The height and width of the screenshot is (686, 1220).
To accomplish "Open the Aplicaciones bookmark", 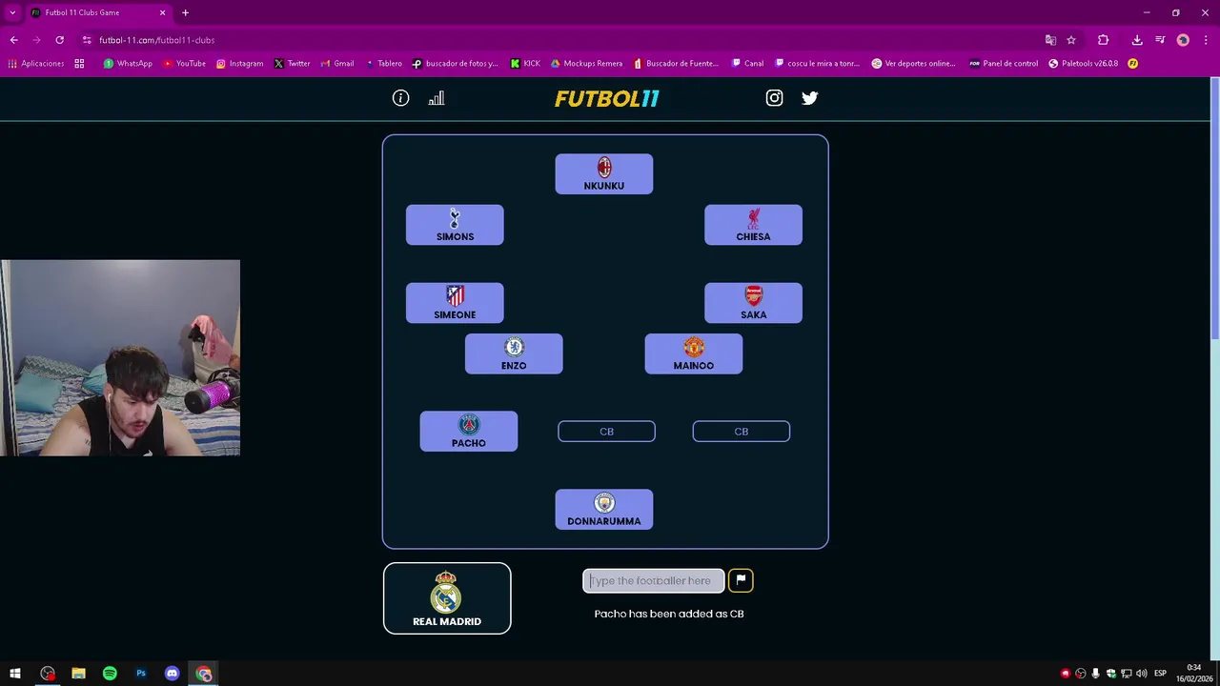I will tap(36, 64).
